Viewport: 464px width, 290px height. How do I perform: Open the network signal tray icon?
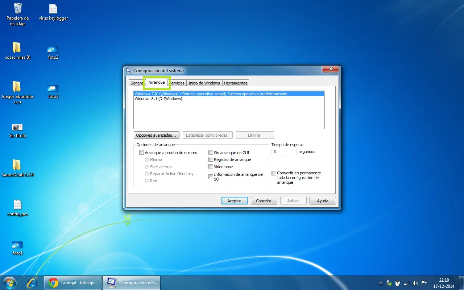[x=406, y=283]
